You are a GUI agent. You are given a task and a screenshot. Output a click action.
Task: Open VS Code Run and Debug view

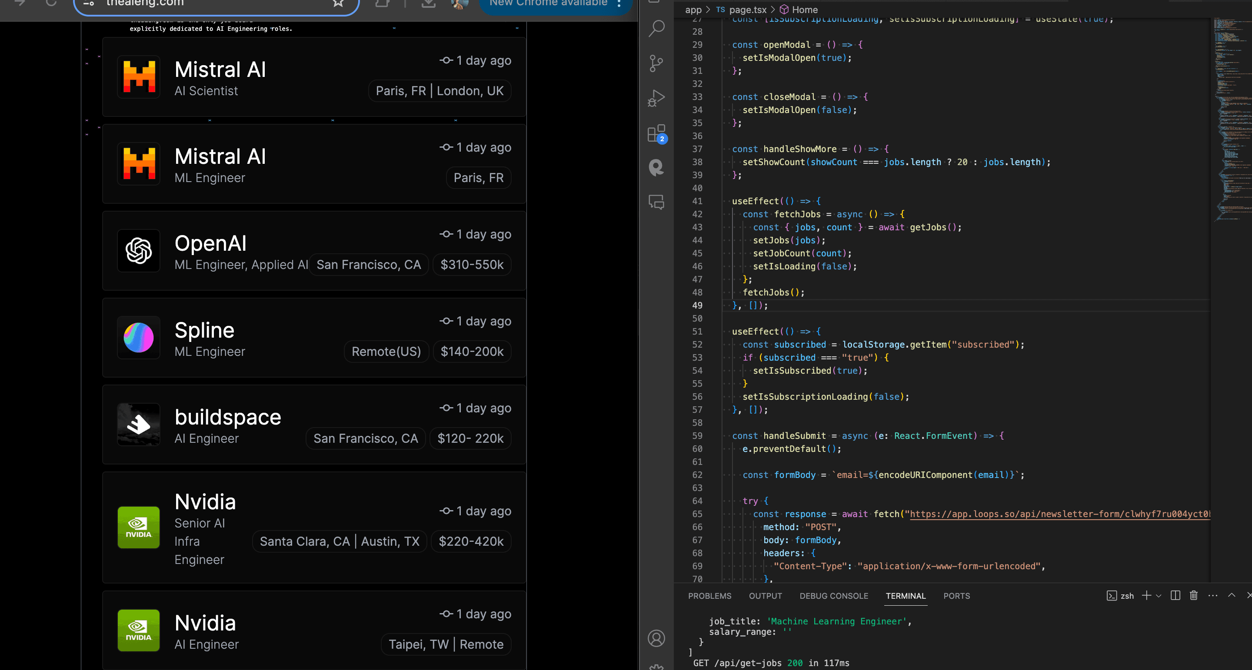[x=656, y=98]
